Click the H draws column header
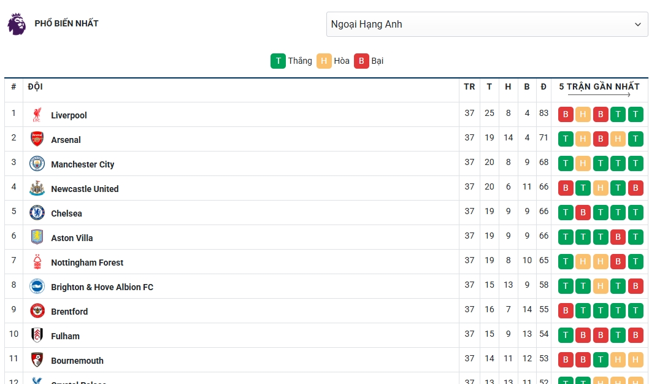Screen dimensions: 649x384 pyautogui.click(x=508, y=86)
